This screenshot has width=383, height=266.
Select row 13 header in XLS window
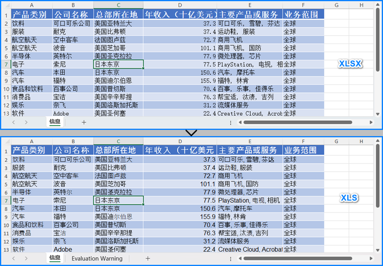pyautogui.click(x=6, y=249)
